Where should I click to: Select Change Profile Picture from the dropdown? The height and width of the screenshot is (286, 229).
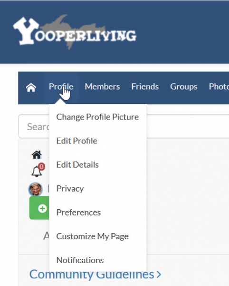coord(97,117)
